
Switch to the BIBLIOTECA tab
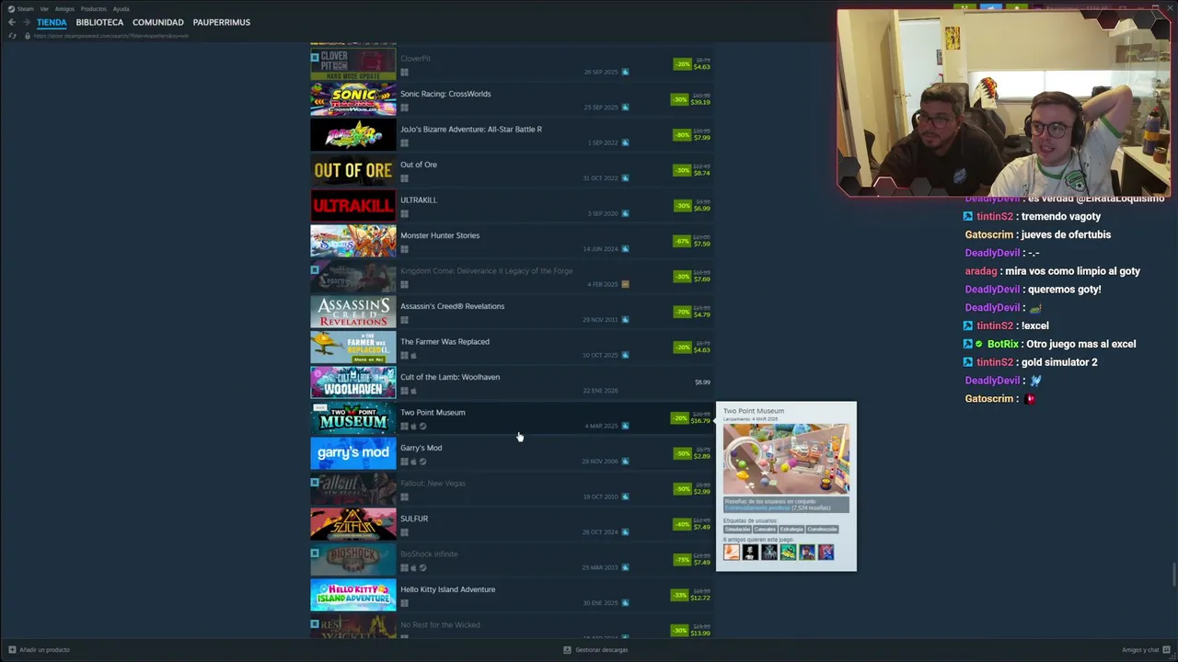[x=99, y=22]
